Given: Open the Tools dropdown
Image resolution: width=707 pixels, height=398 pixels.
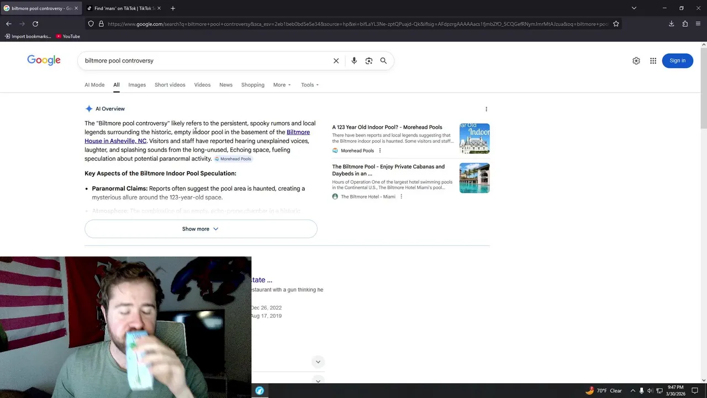Looking at the screenshot, I should point(310,85).
